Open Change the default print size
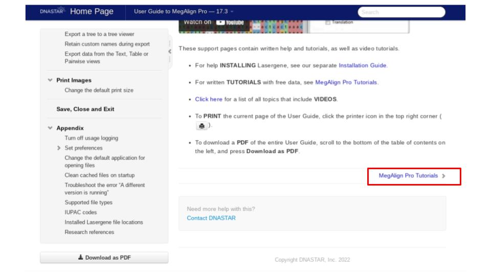Image resolution: width=491 pixels, height=276 pixels. 99,90
